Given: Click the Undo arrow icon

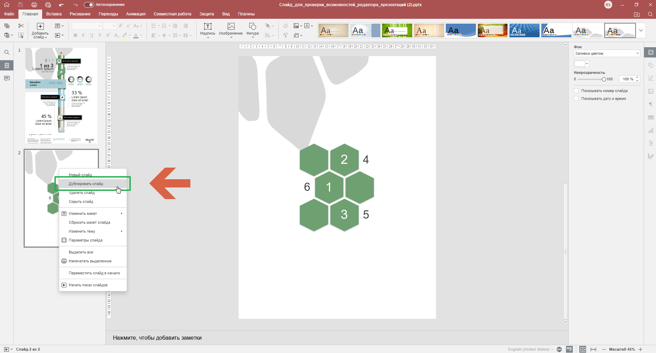Looking at the screenshot, I should (x=61, y=5).
